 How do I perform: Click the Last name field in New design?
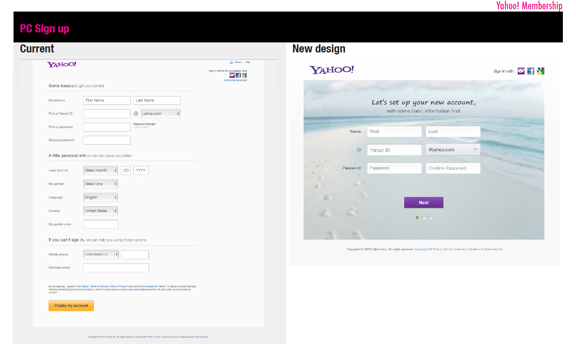coord(453,132)
